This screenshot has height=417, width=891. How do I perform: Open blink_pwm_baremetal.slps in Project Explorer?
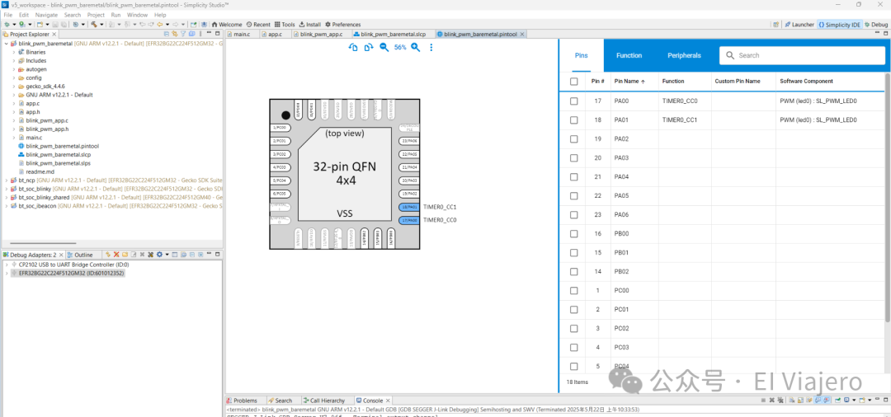click(x=58, y=163)
